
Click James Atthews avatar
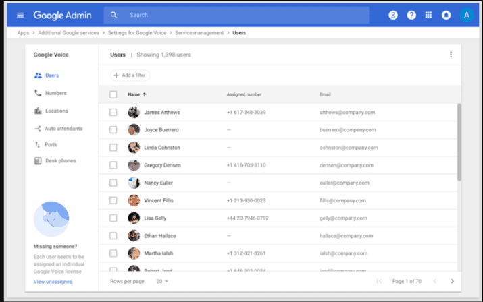(134, 113)
